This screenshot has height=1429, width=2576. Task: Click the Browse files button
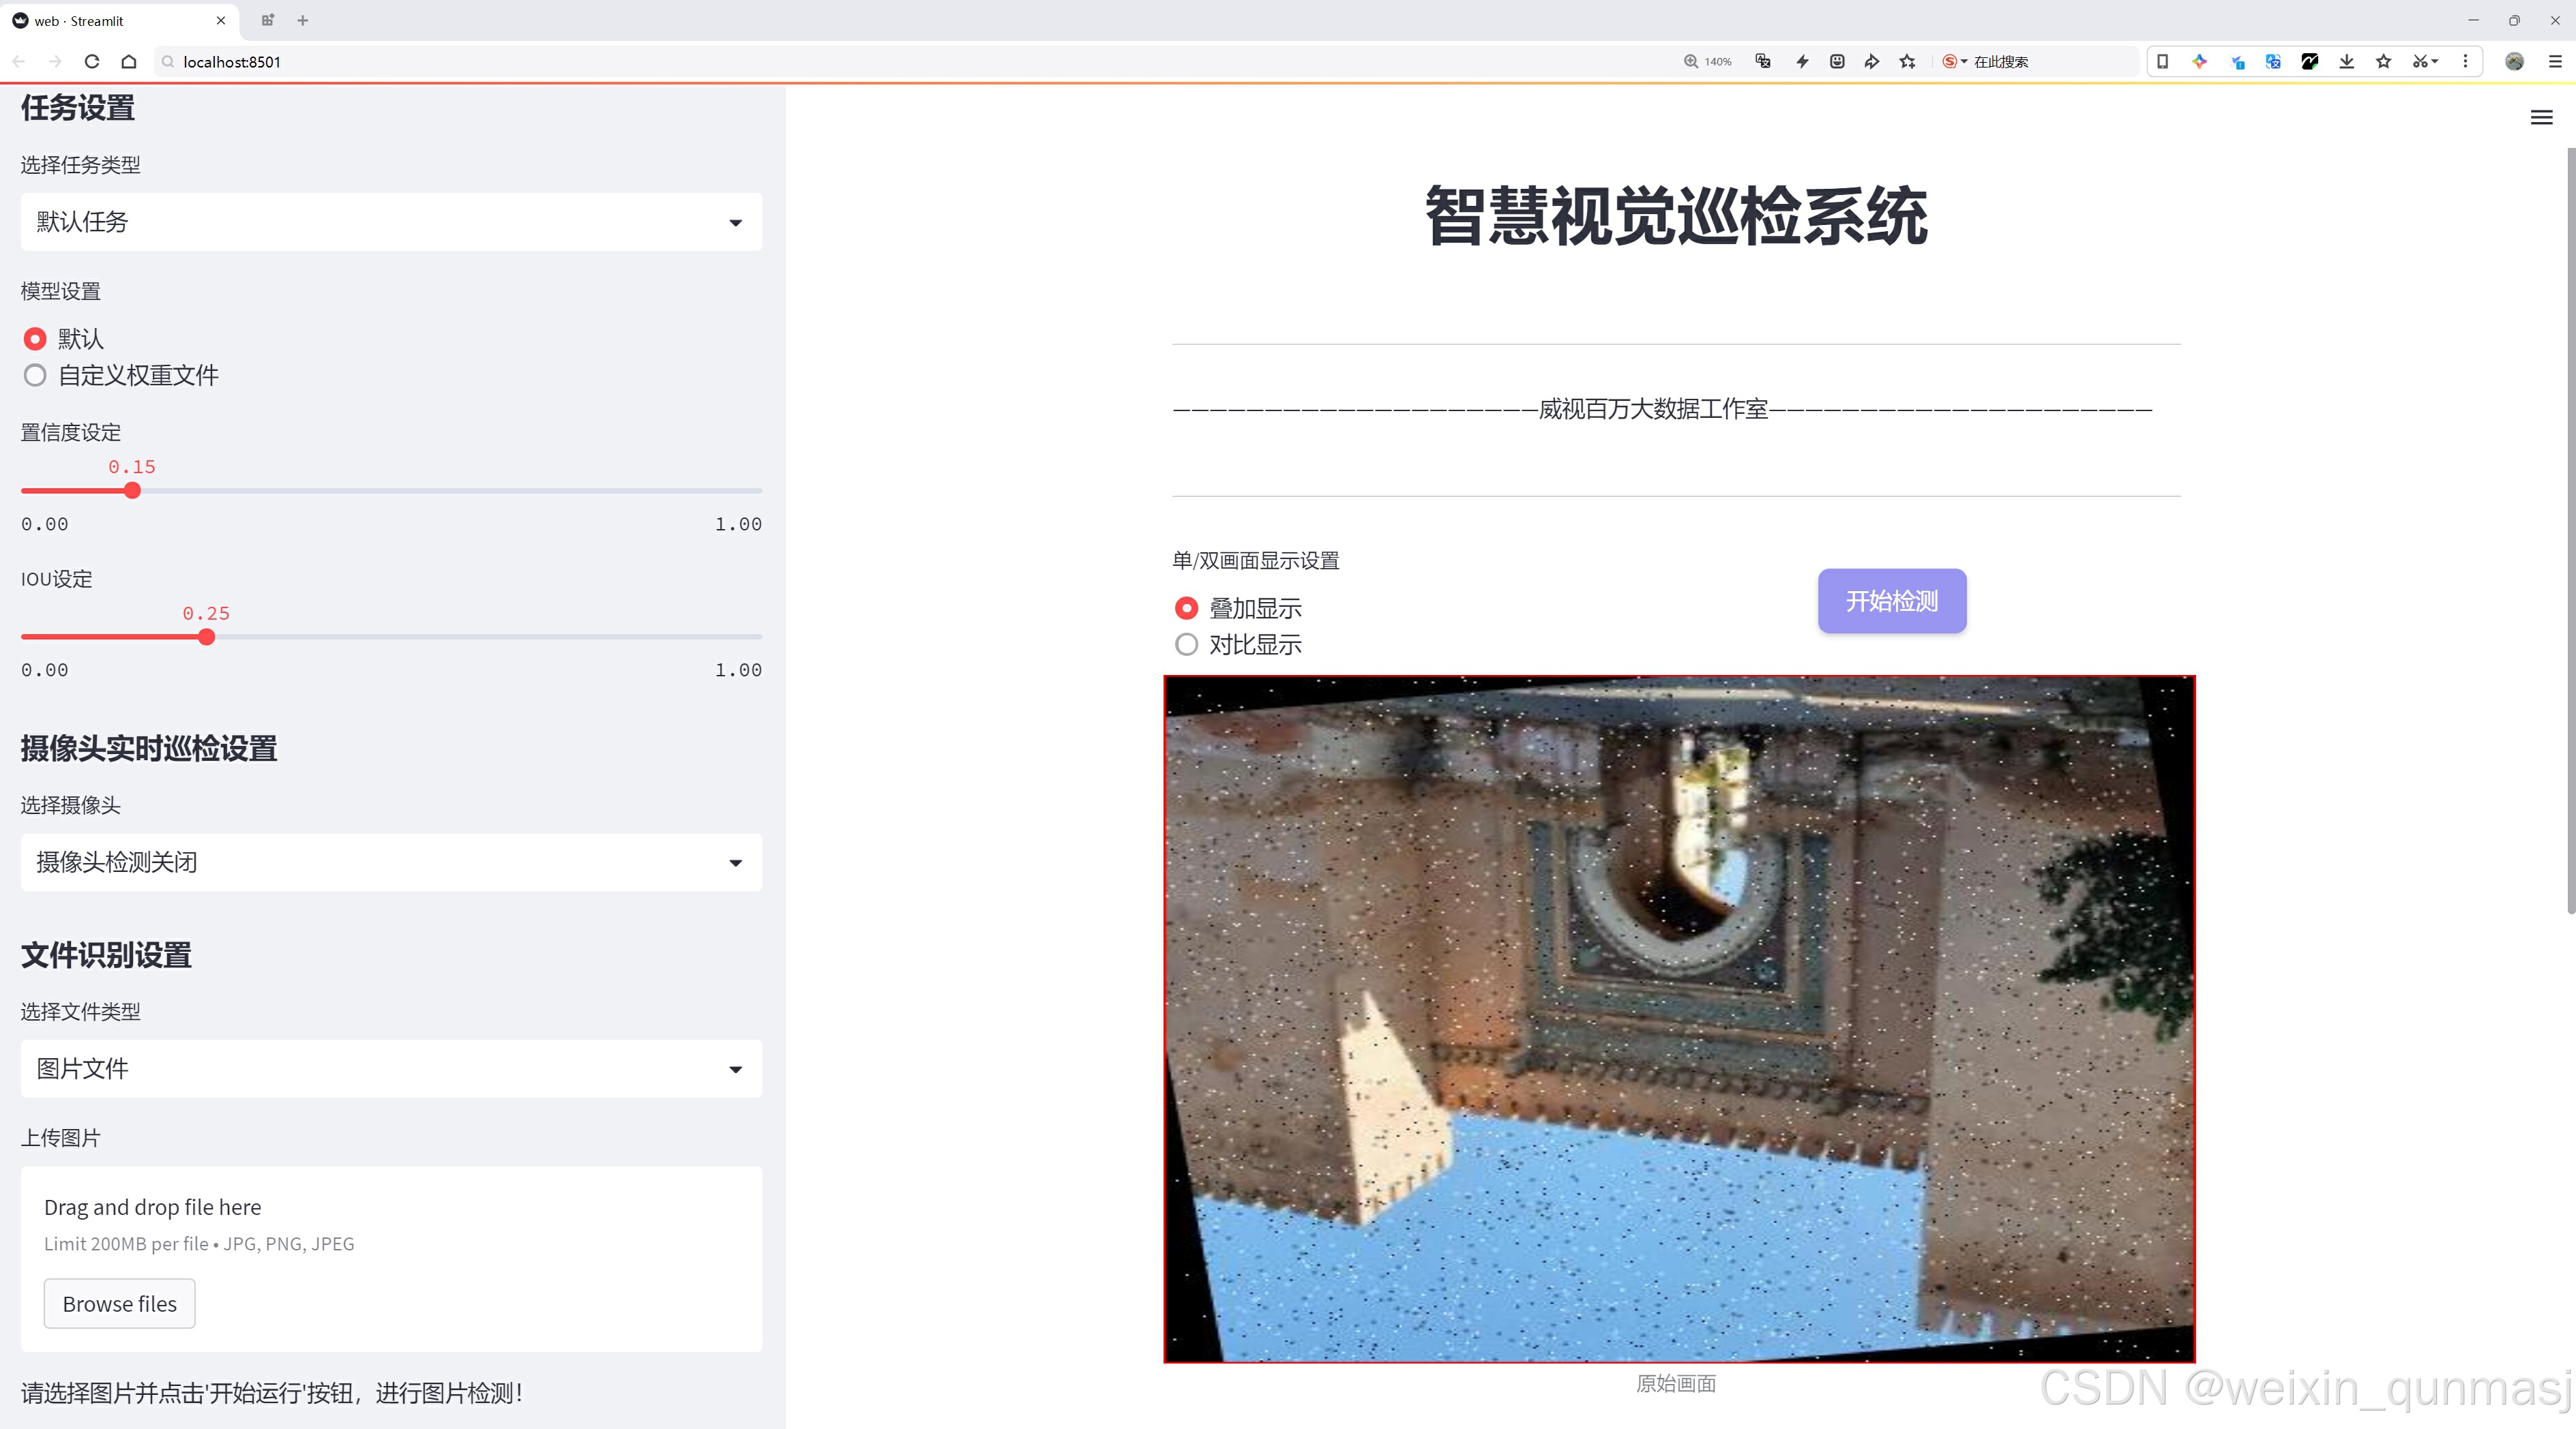[119, 1303]
